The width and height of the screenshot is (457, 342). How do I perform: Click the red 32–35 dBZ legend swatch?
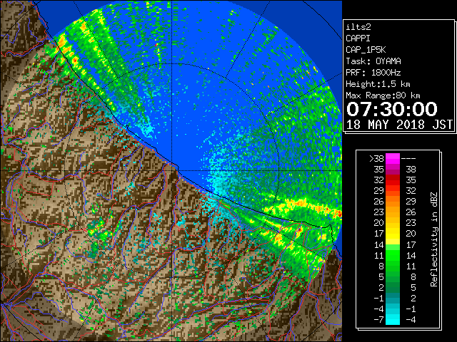pyautogui.click(x=393, y=180)
